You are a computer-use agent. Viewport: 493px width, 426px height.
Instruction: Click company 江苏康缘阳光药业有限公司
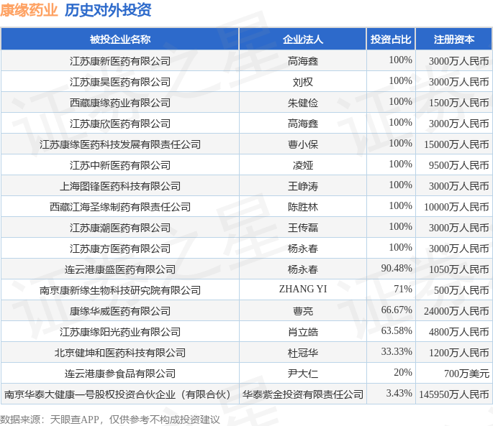click(120, 332)
